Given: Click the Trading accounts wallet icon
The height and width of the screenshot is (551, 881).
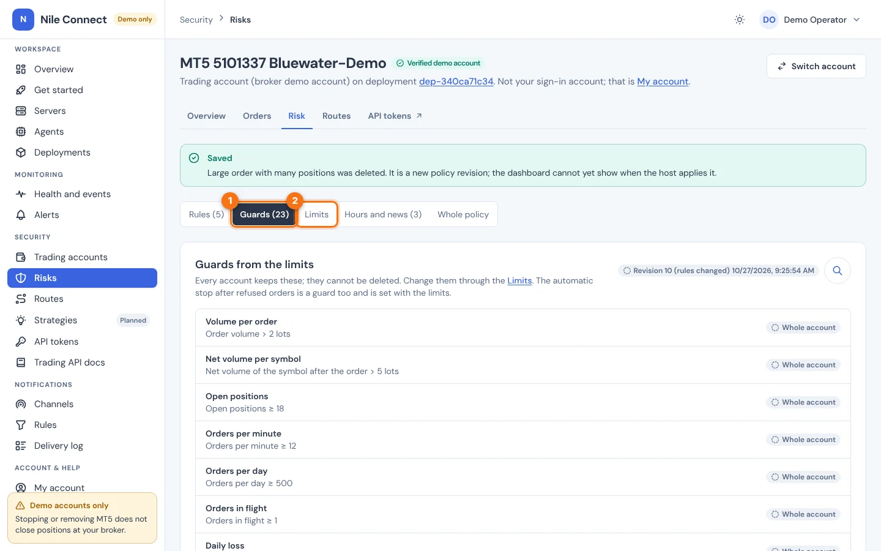Looking at the screenshot, I should tap(21, 257).
